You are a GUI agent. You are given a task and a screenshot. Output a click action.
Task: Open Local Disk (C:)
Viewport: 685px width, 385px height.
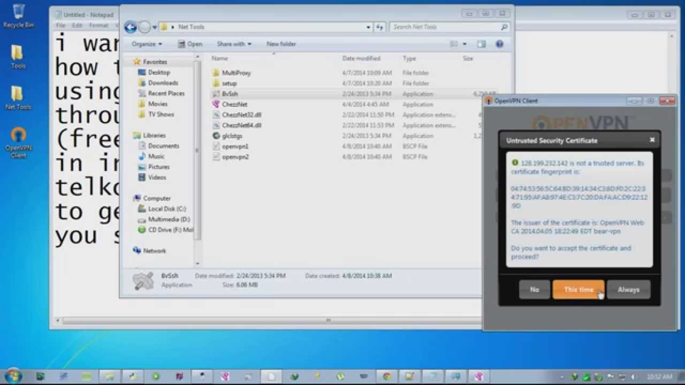(167, 209)
